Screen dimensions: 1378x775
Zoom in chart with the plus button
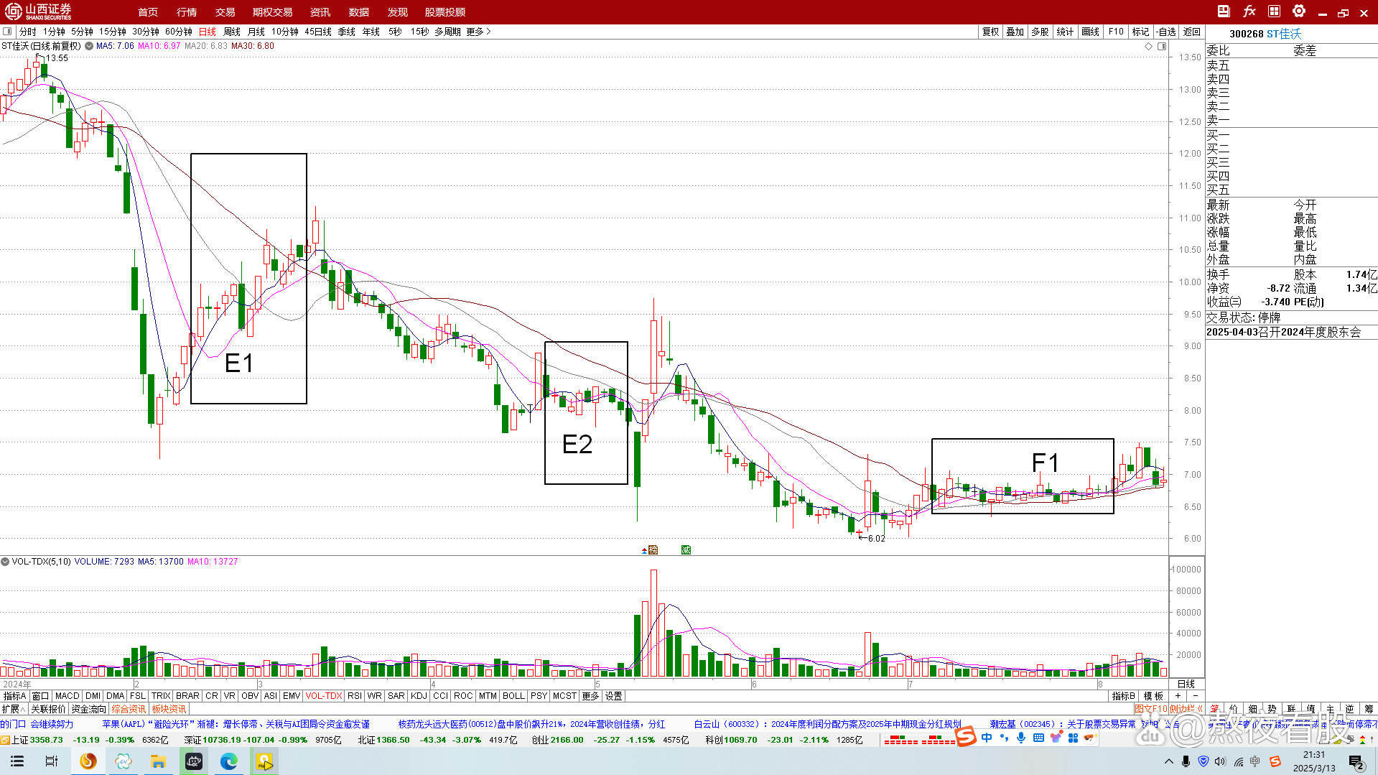click(x=1178, y=696)
